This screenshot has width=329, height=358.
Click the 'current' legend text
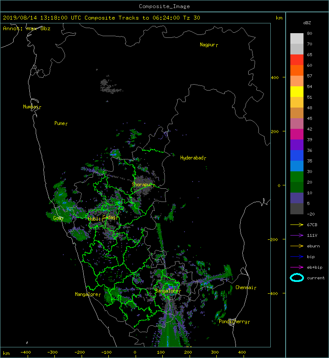point(316,278)
